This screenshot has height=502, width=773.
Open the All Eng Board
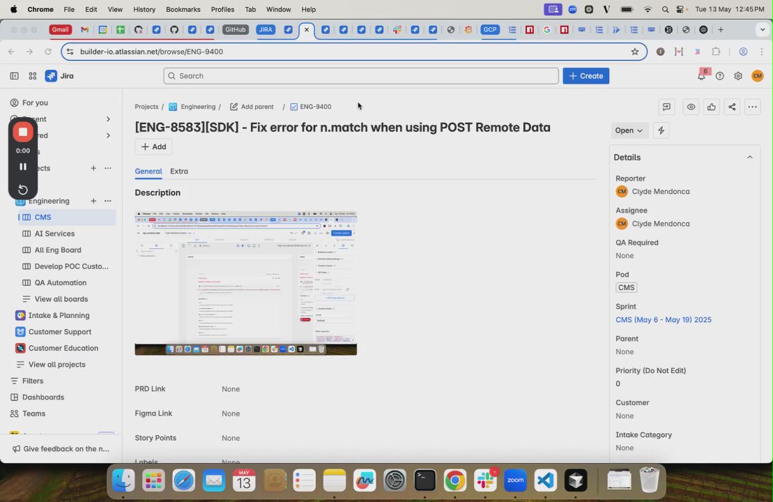[58, 250]
